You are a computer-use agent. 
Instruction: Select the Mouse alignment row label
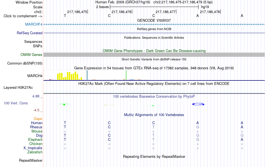click(x=37, y=131)
